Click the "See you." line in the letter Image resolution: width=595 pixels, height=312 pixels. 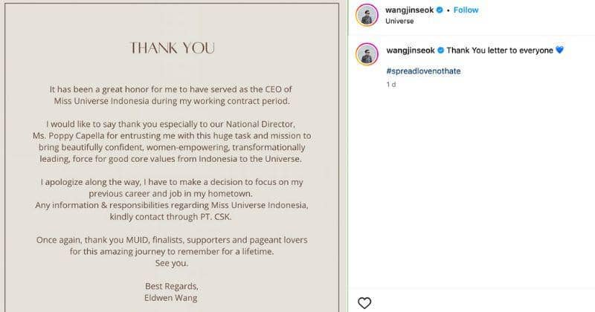click(x=173, y=263)
